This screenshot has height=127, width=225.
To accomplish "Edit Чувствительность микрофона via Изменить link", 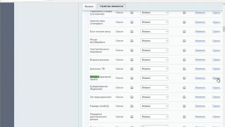I will [200, 50].
